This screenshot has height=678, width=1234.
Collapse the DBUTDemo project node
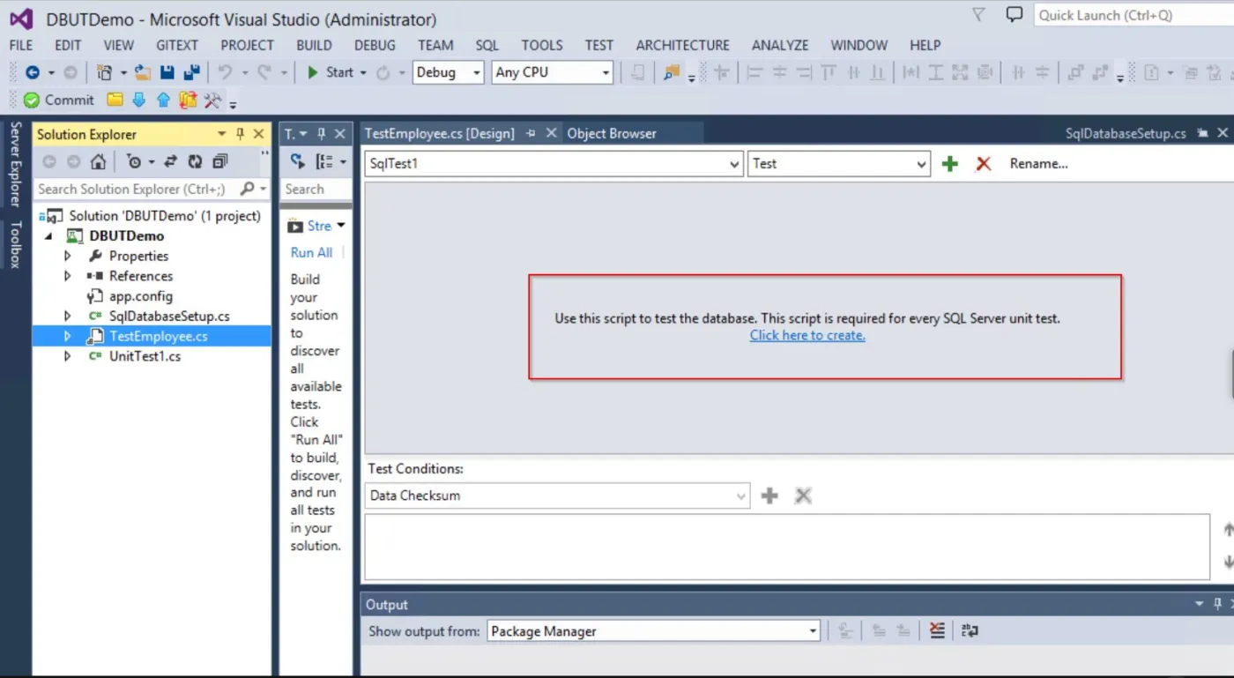point(48,236)
